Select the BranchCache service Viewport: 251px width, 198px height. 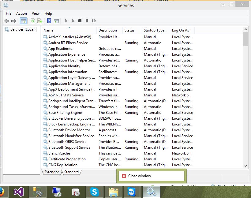pos(118,153)
